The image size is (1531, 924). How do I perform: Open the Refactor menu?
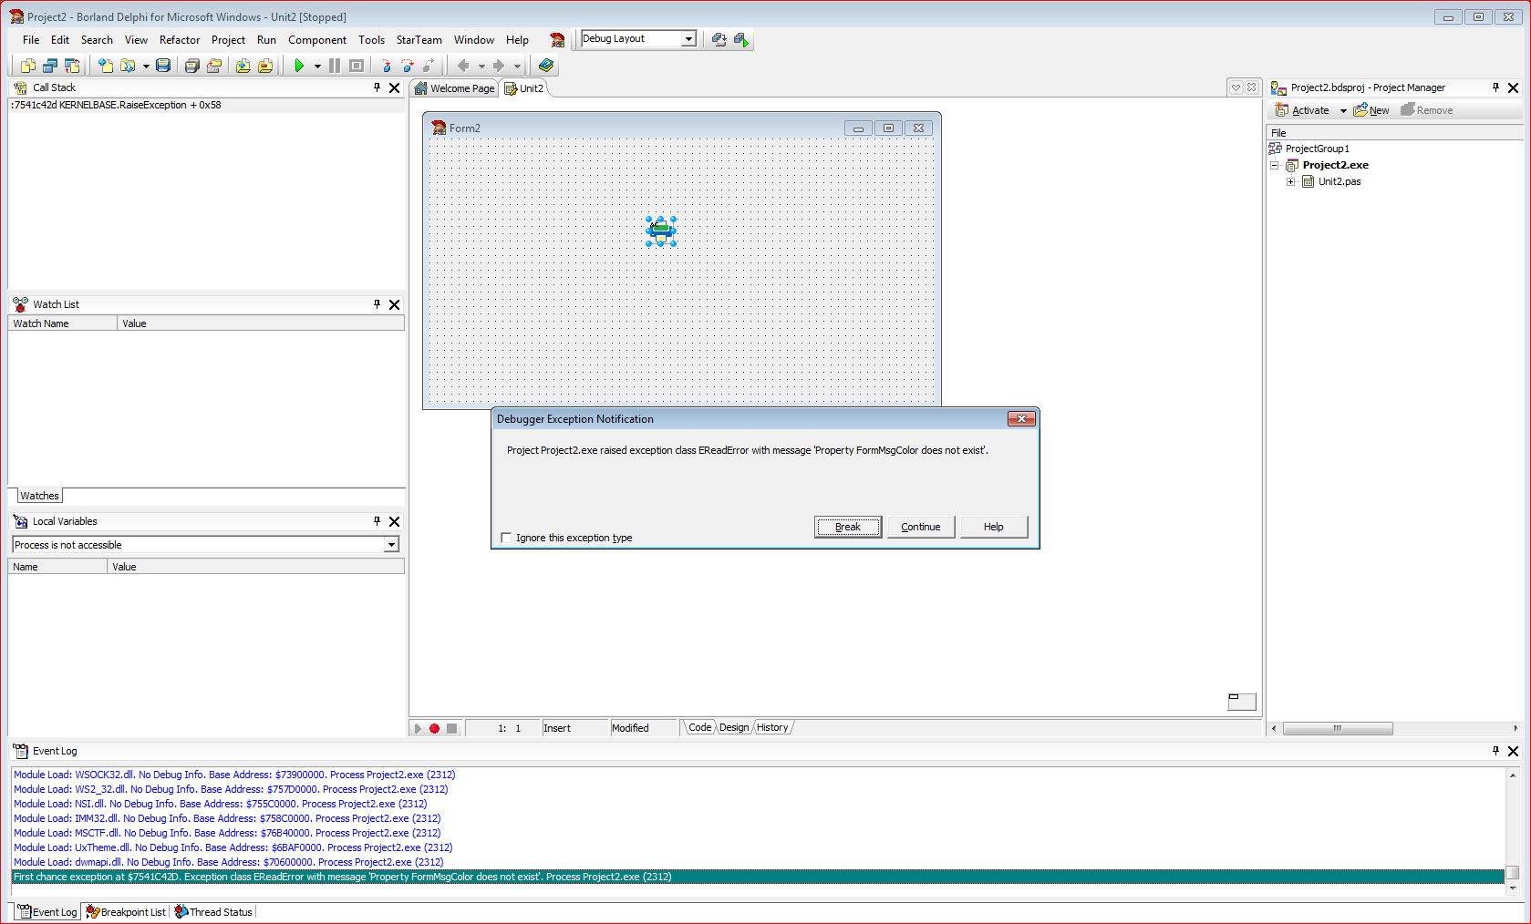click(180, 40)
